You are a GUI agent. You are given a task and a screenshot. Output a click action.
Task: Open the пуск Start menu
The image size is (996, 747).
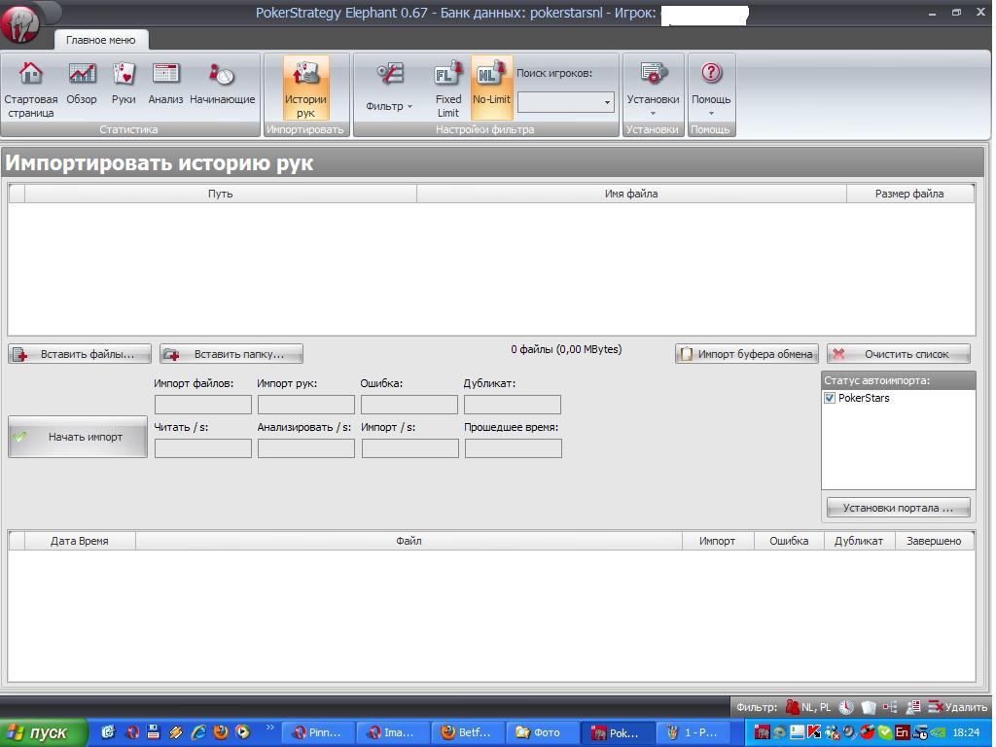(x=43, y=733)
